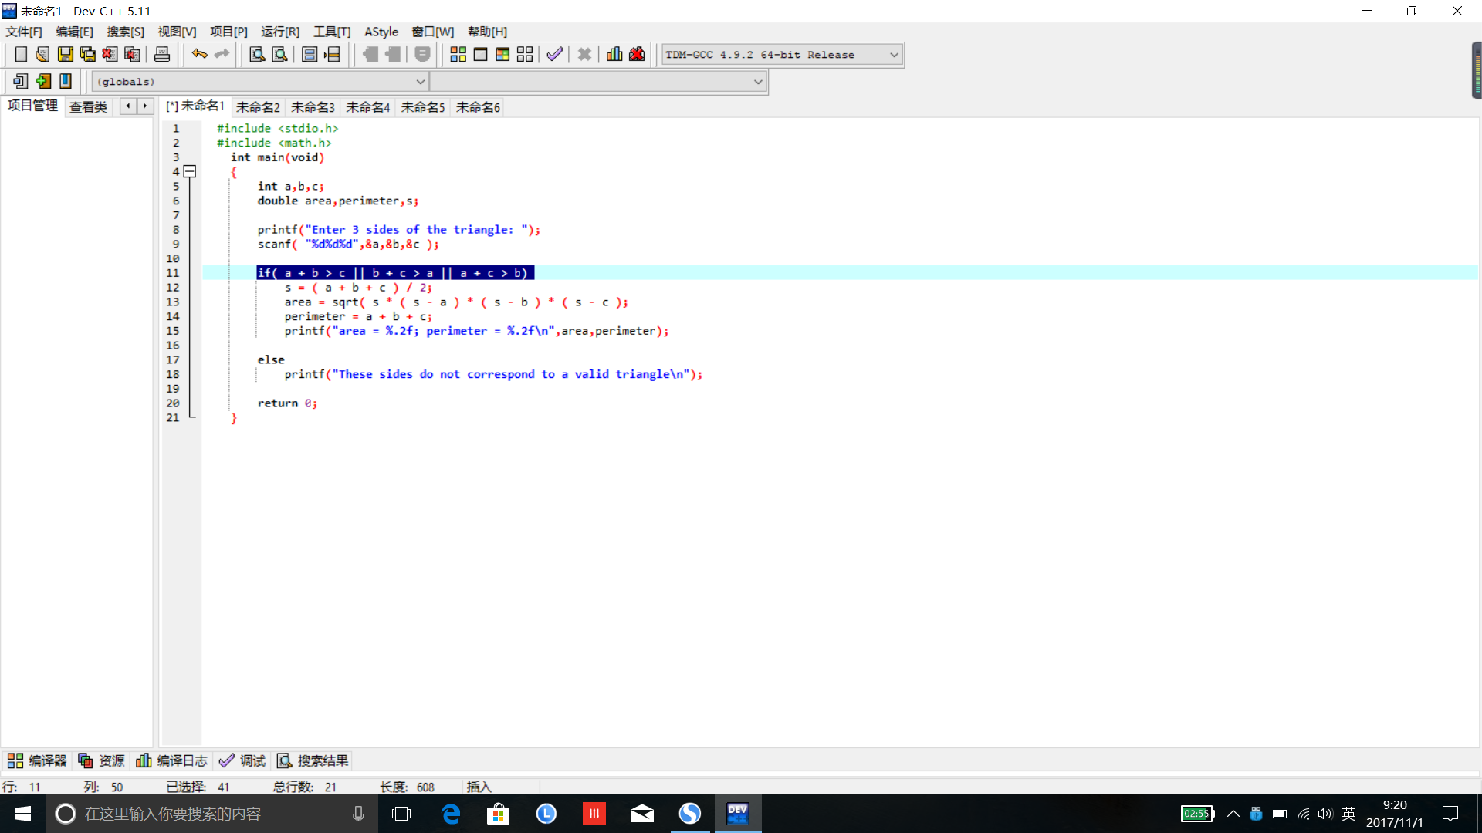Select the 查看类 sidebar tab
The height and width of the screenshot is (833, 1482).
tap(88, 107)
